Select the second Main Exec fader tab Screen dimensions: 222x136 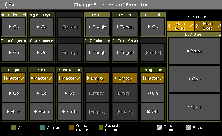pos(208,26)
